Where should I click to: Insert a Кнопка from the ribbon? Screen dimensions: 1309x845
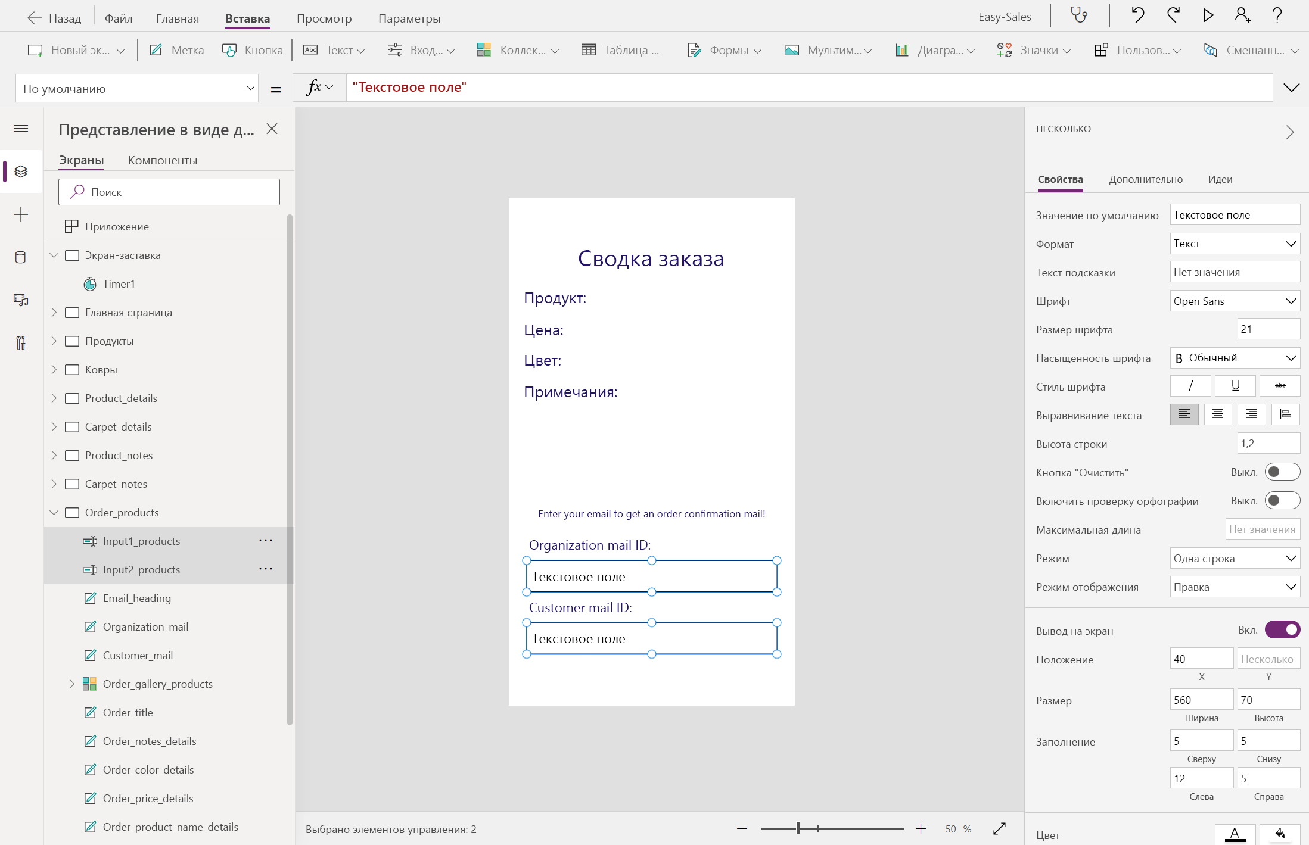[x=253, y=50]
